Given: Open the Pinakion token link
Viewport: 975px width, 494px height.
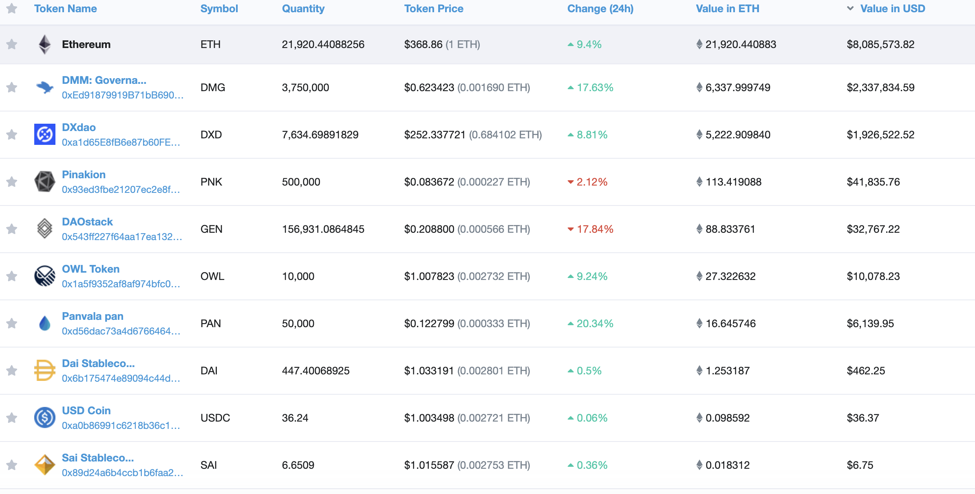Looking at the screenshot, I should click(x=84, y=175).
